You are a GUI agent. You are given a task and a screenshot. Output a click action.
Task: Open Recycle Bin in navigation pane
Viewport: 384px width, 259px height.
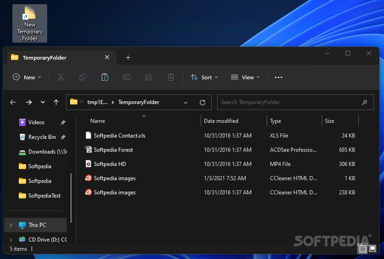42,137
